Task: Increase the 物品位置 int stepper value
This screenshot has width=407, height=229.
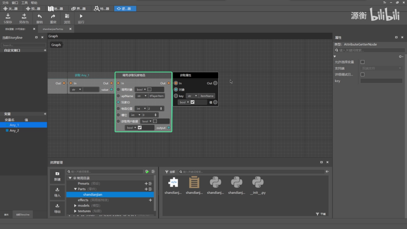Action: point(161,108)
